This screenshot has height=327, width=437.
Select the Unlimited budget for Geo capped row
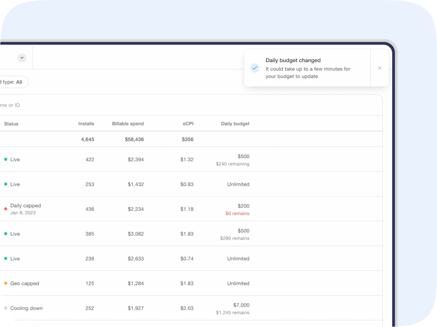238,284
